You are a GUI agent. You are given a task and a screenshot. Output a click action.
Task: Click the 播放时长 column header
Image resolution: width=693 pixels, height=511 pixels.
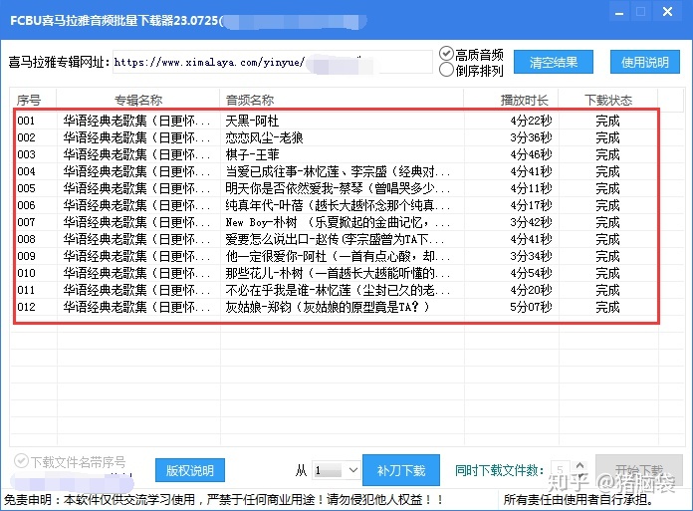click(x=511, y=101)
